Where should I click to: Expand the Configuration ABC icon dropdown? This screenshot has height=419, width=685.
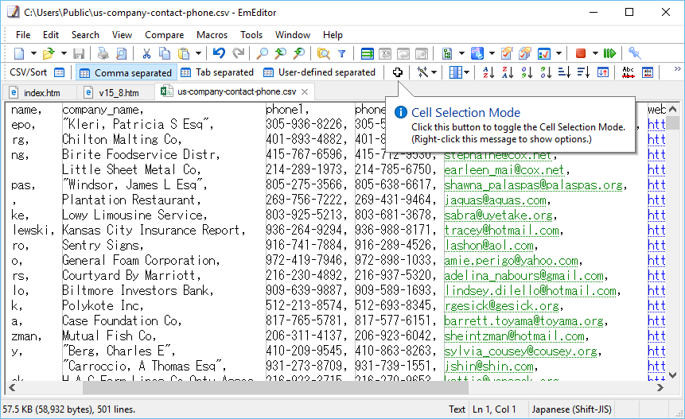point(492,54)
